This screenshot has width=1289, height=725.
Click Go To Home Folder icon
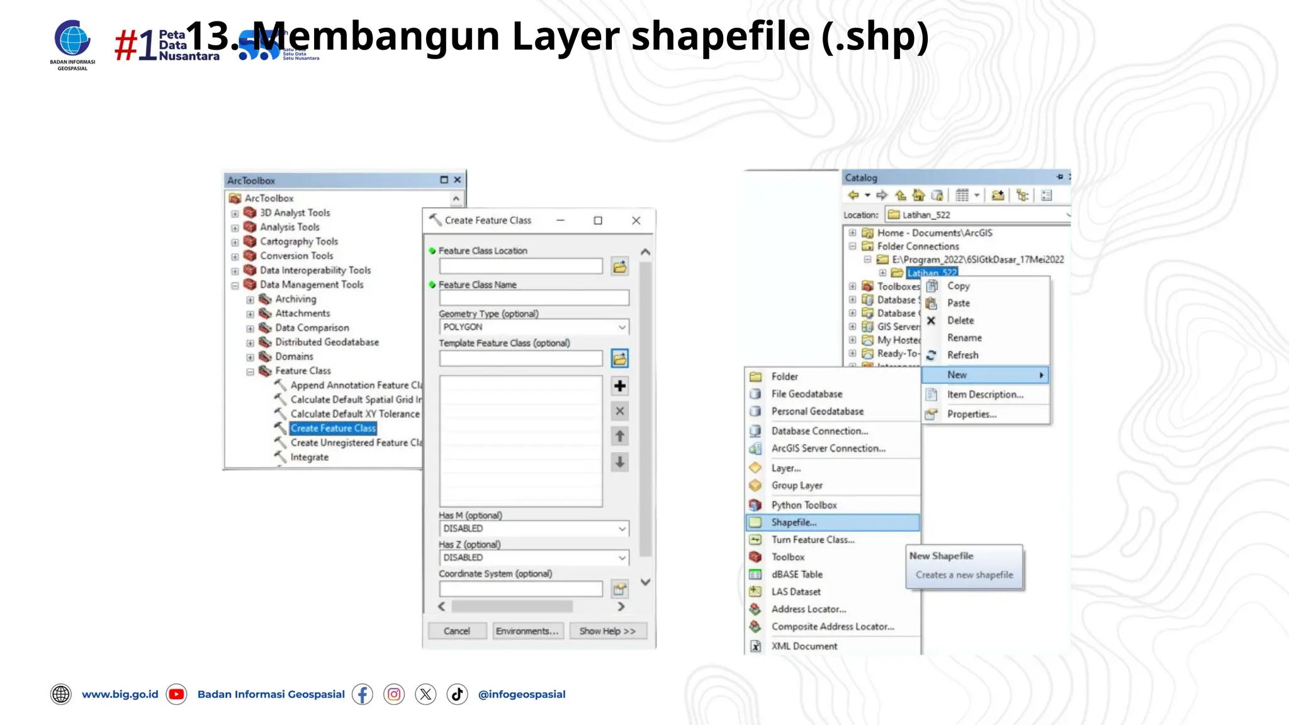[918, 195]
